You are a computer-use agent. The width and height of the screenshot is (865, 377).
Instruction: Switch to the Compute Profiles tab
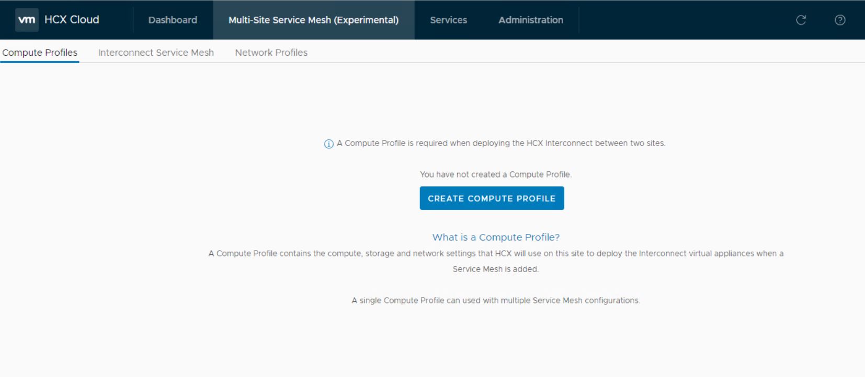click(40, 53)
